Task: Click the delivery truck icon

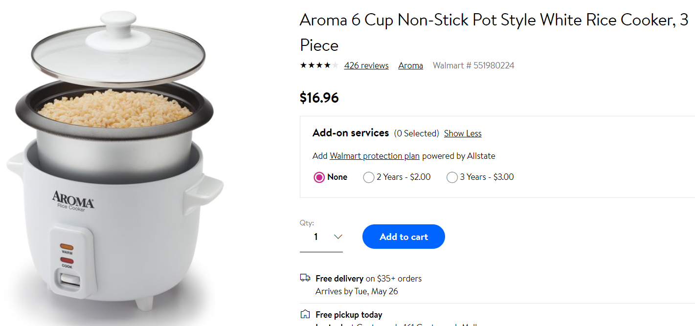Action: (x=305, y=278)
